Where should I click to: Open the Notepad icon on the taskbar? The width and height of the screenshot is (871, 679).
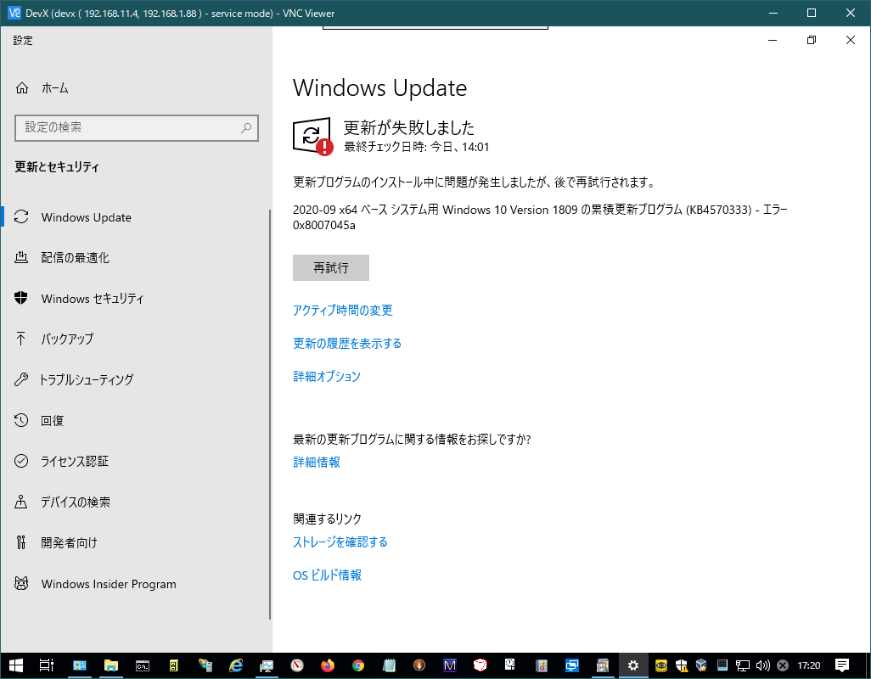point(389,665)
